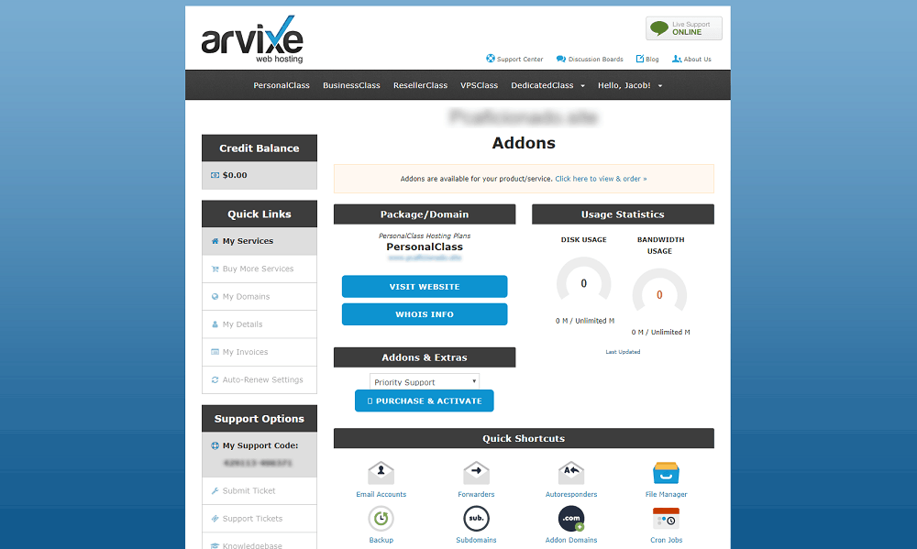Image resolution: width=917 pixels, height=549 pixels.
Task: Launch the File Manager icon
Action: [x=666, y=473]
